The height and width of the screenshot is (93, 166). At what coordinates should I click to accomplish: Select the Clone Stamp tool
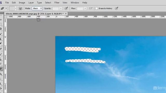click(x=1, y=59)
